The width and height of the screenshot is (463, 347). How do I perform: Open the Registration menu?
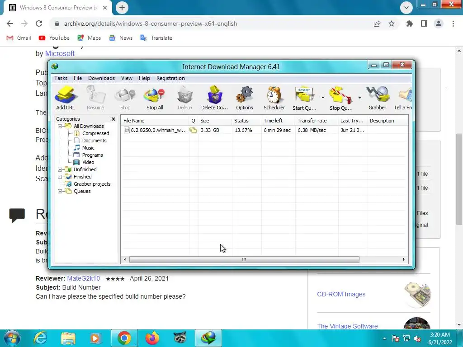170,78
